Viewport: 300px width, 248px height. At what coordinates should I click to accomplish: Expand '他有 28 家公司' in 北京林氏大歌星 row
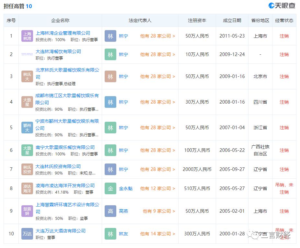point(157,76)
